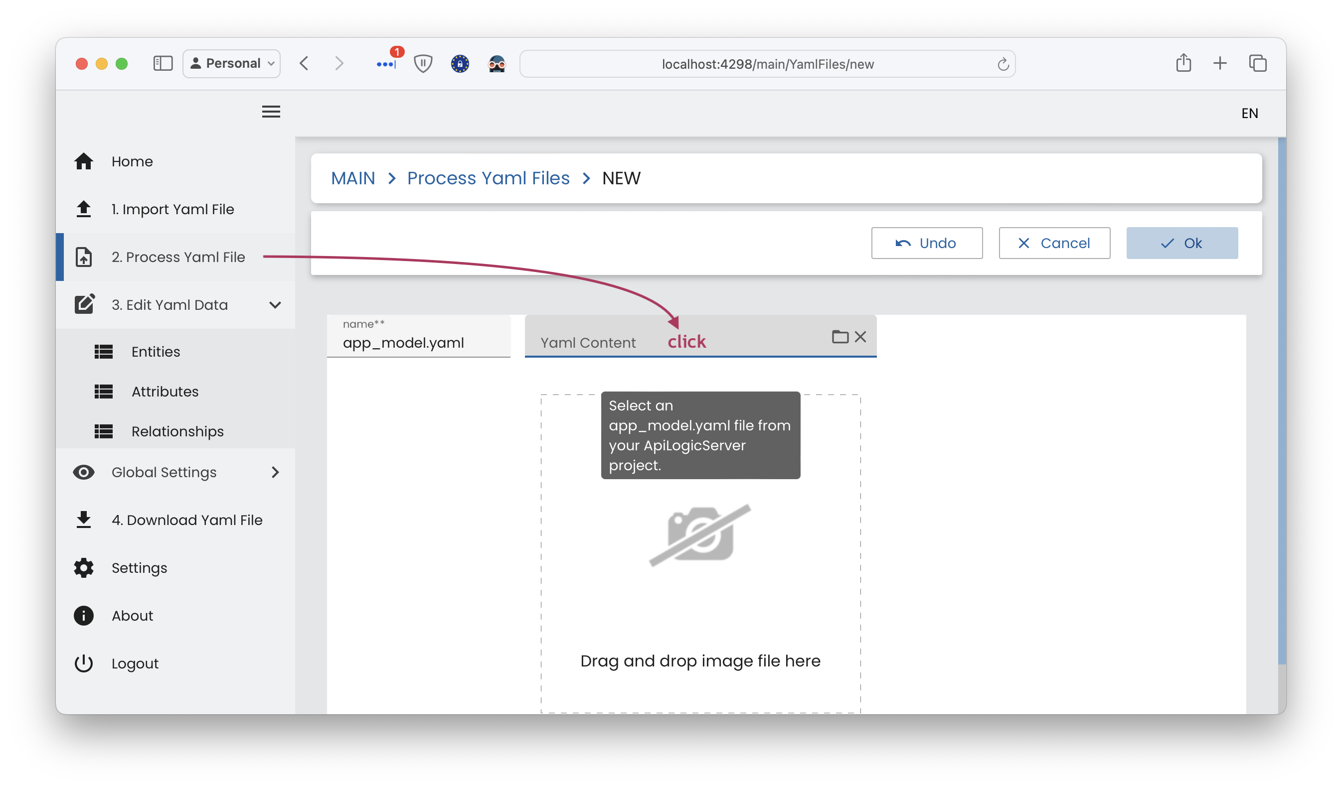This screenshot has height=788, width=1342.
Task: Click the Logout option
Action: [134, 662]
